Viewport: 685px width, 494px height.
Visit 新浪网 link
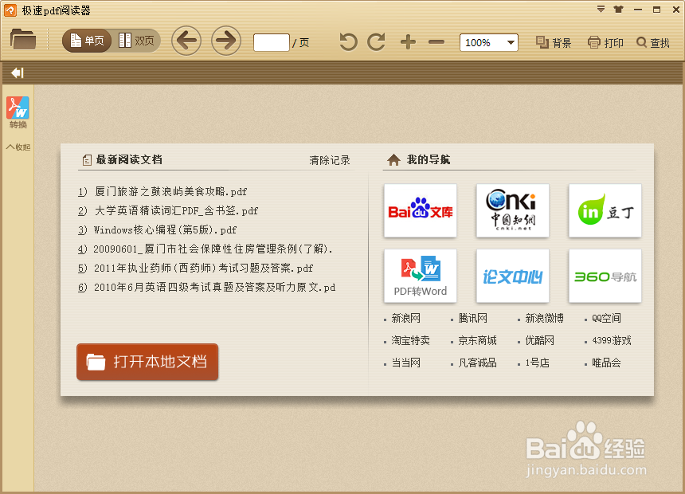point(406,318)
